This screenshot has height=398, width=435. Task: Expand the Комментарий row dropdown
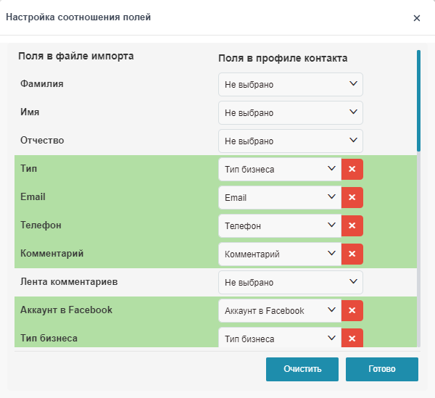279,254
